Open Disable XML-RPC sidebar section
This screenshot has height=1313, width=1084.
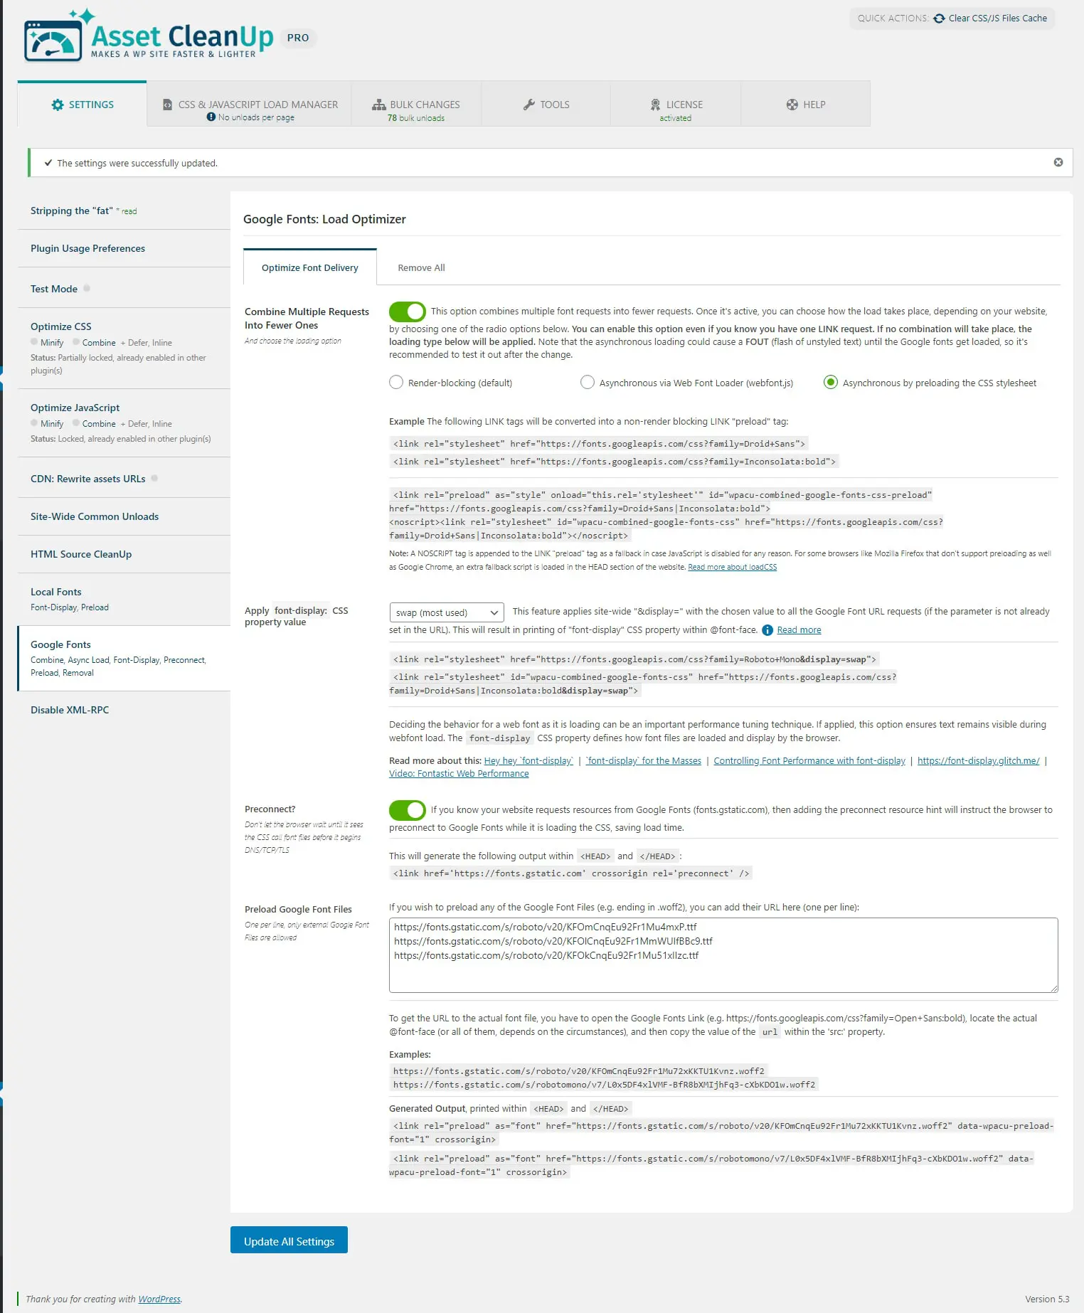coord(124,710)
